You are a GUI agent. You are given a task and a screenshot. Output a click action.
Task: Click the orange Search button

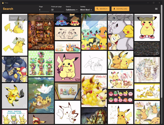pyautogui.click(x=102, y=9)
